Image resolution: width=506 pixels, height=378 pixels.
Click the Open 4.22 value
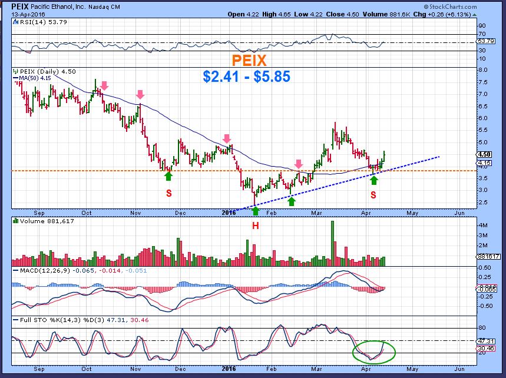[x=243, y=15]
